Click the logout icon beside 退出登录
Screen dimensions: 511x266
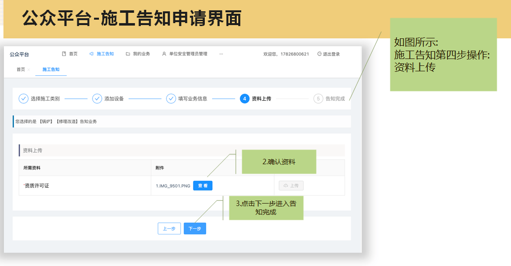[x=319, y=54]
